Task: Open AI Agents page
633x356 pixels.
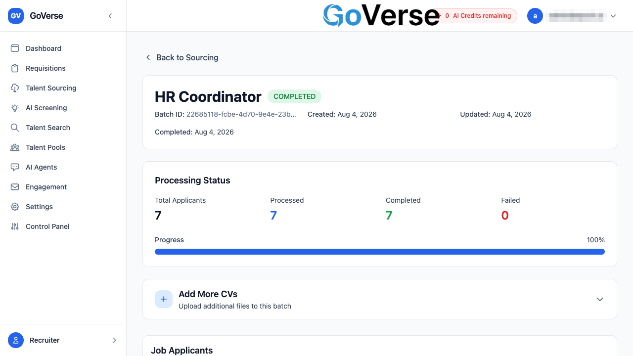Action: coord(63,167)
